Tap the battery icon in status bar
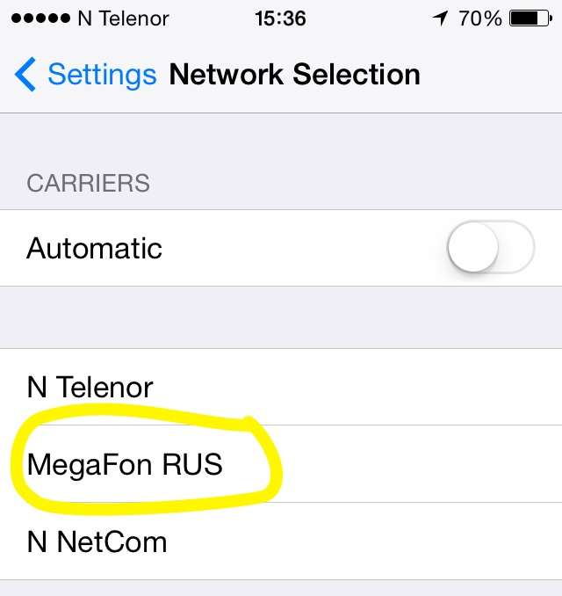The width and height of the screenshot is (562, 596). click(x=530, y=18)
